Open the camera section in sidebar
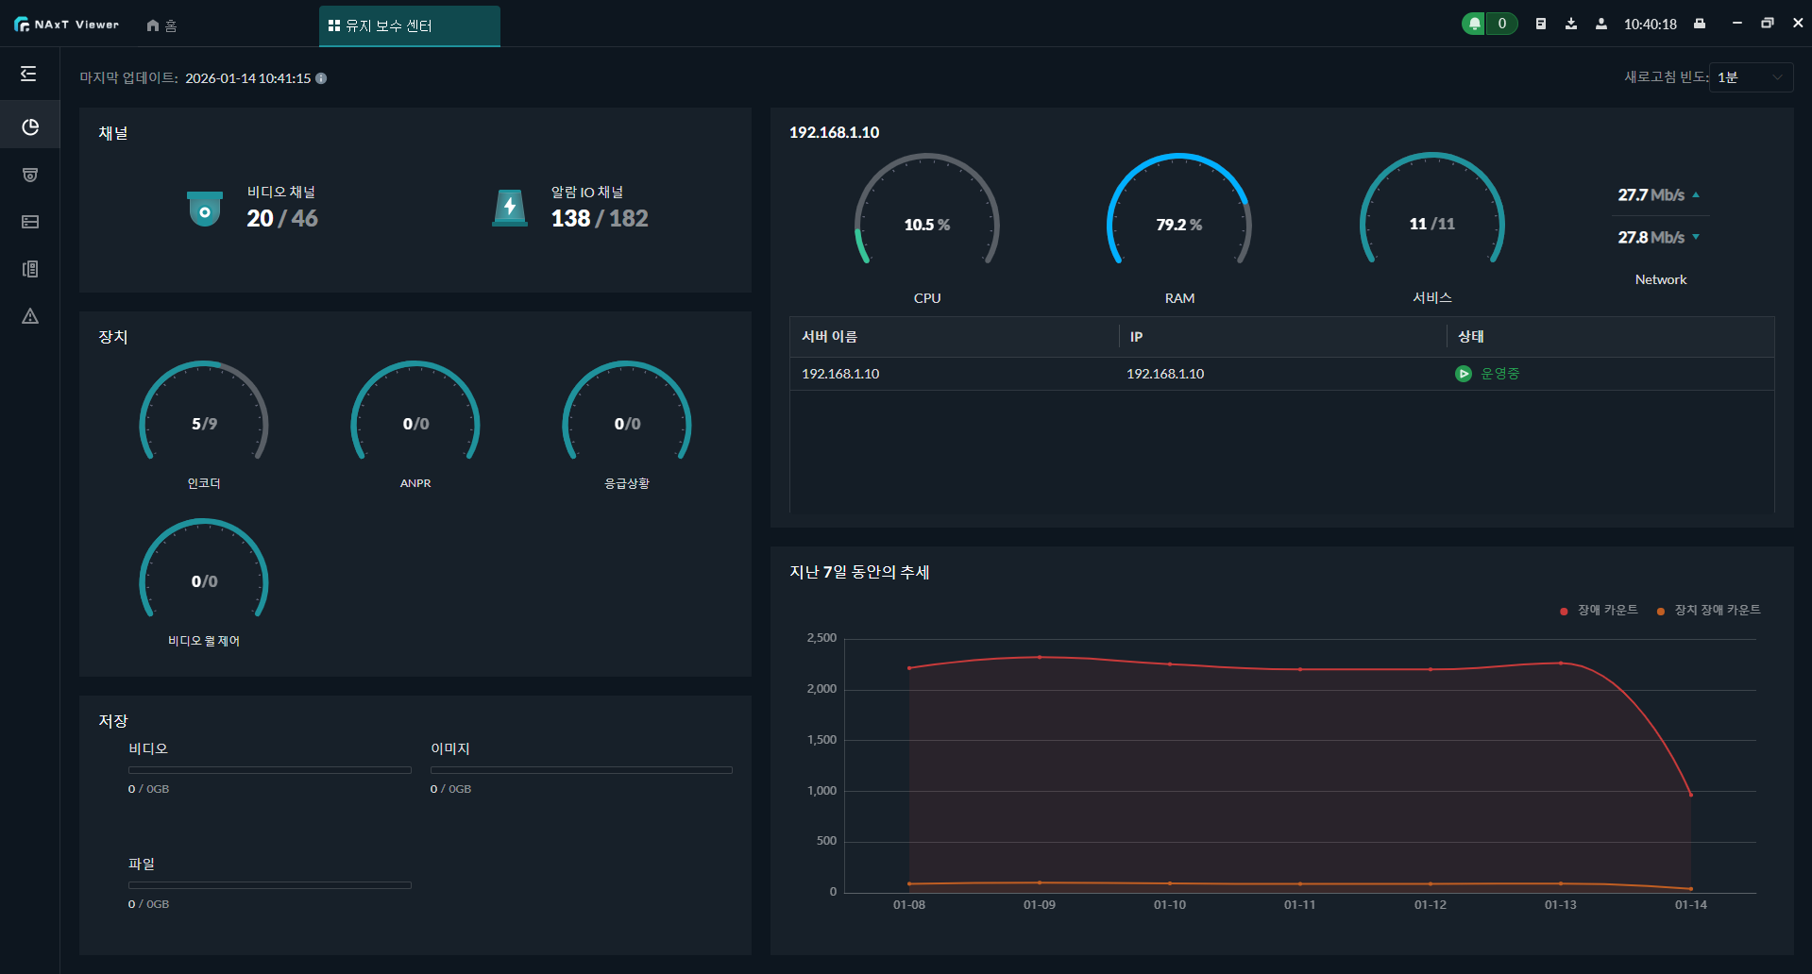The height and width of the screenshot is (974, 1812). coord(30,175)
